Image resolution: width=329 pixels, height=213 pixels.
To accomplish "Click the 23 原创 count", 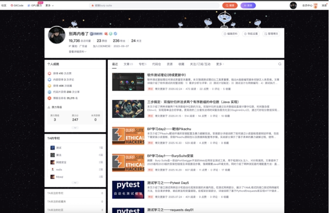I will click(102, 41).
